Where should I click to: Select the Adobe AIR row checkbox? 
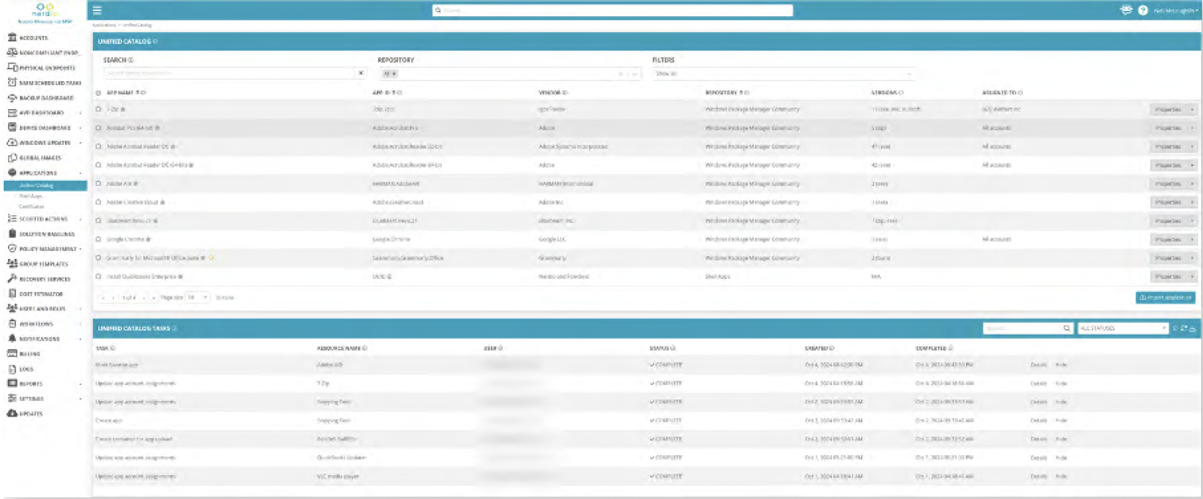[98, 184]
